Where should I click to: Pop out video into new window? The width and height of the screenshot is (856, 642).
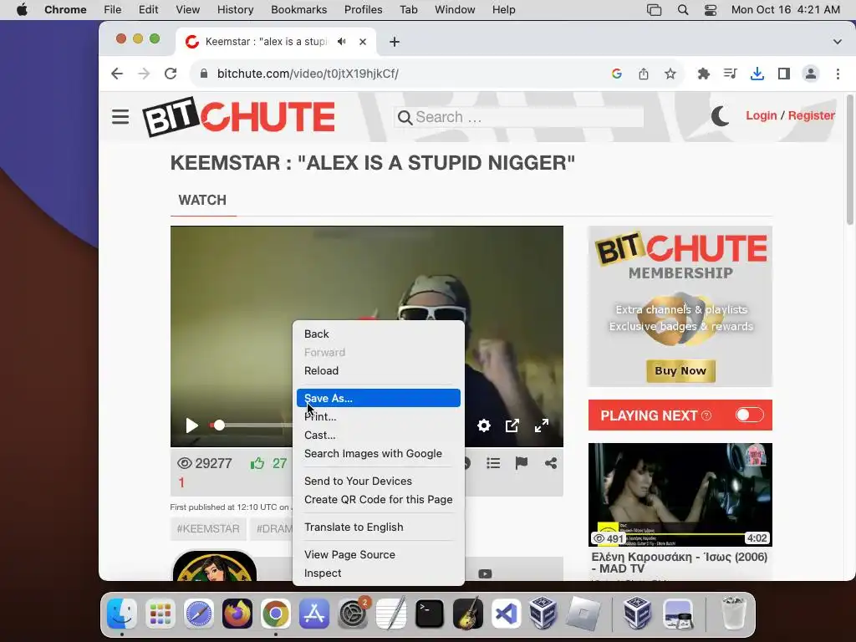click(x=512, y=425)
